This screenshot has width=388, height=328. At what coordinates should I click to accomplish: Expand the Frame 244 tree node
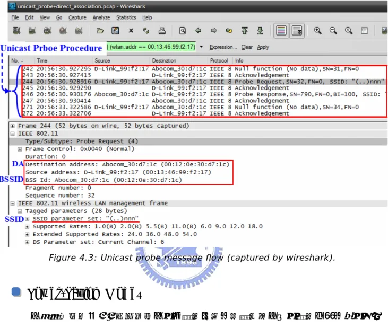12,126
